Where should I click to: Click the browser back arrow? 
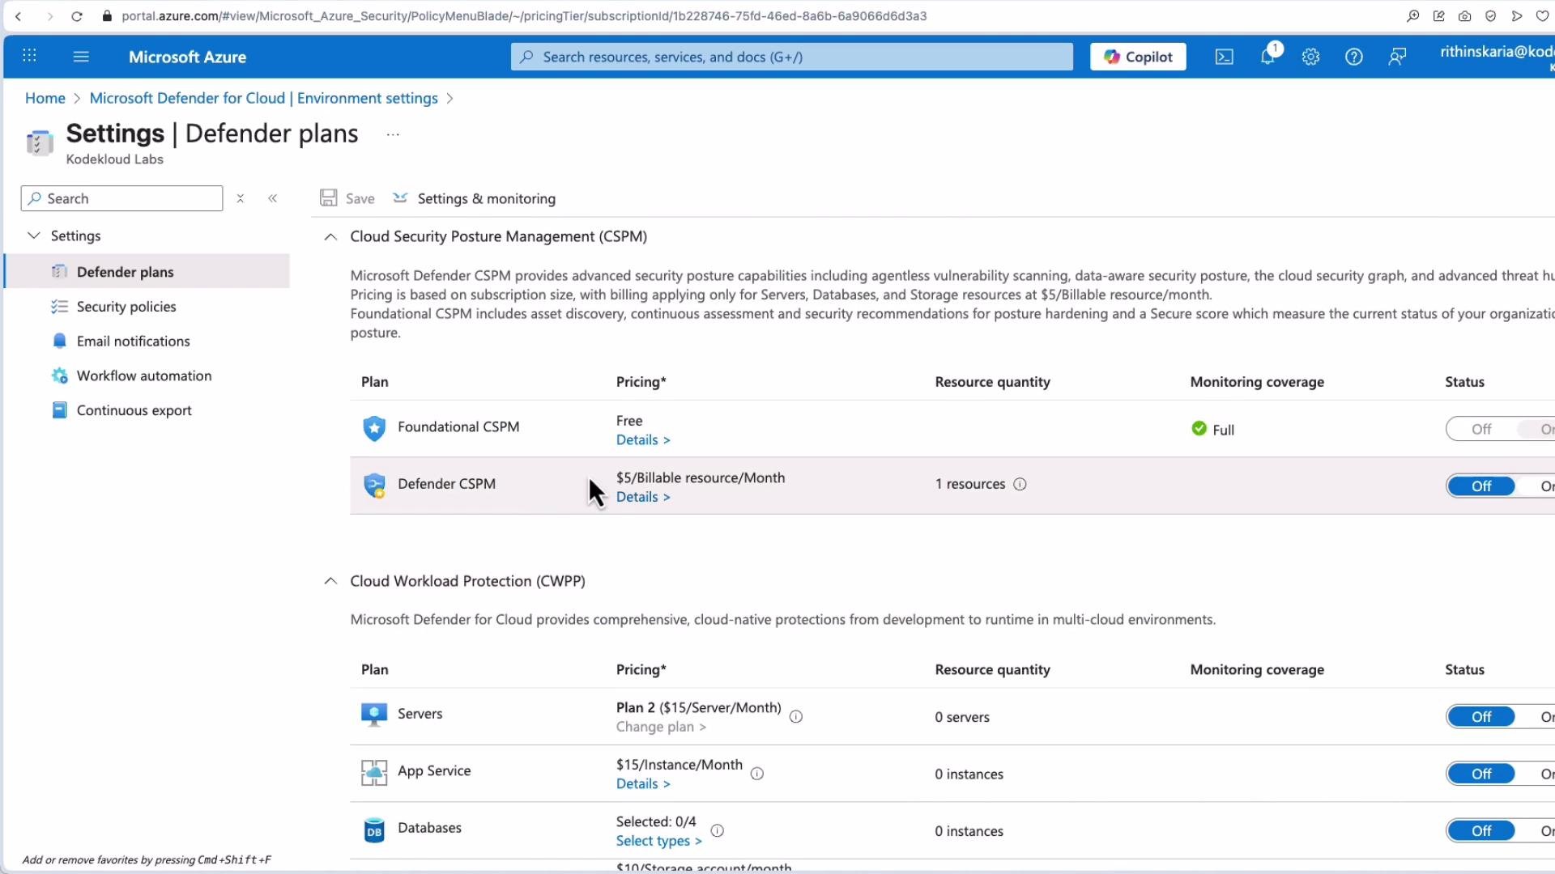coord(18,16)
